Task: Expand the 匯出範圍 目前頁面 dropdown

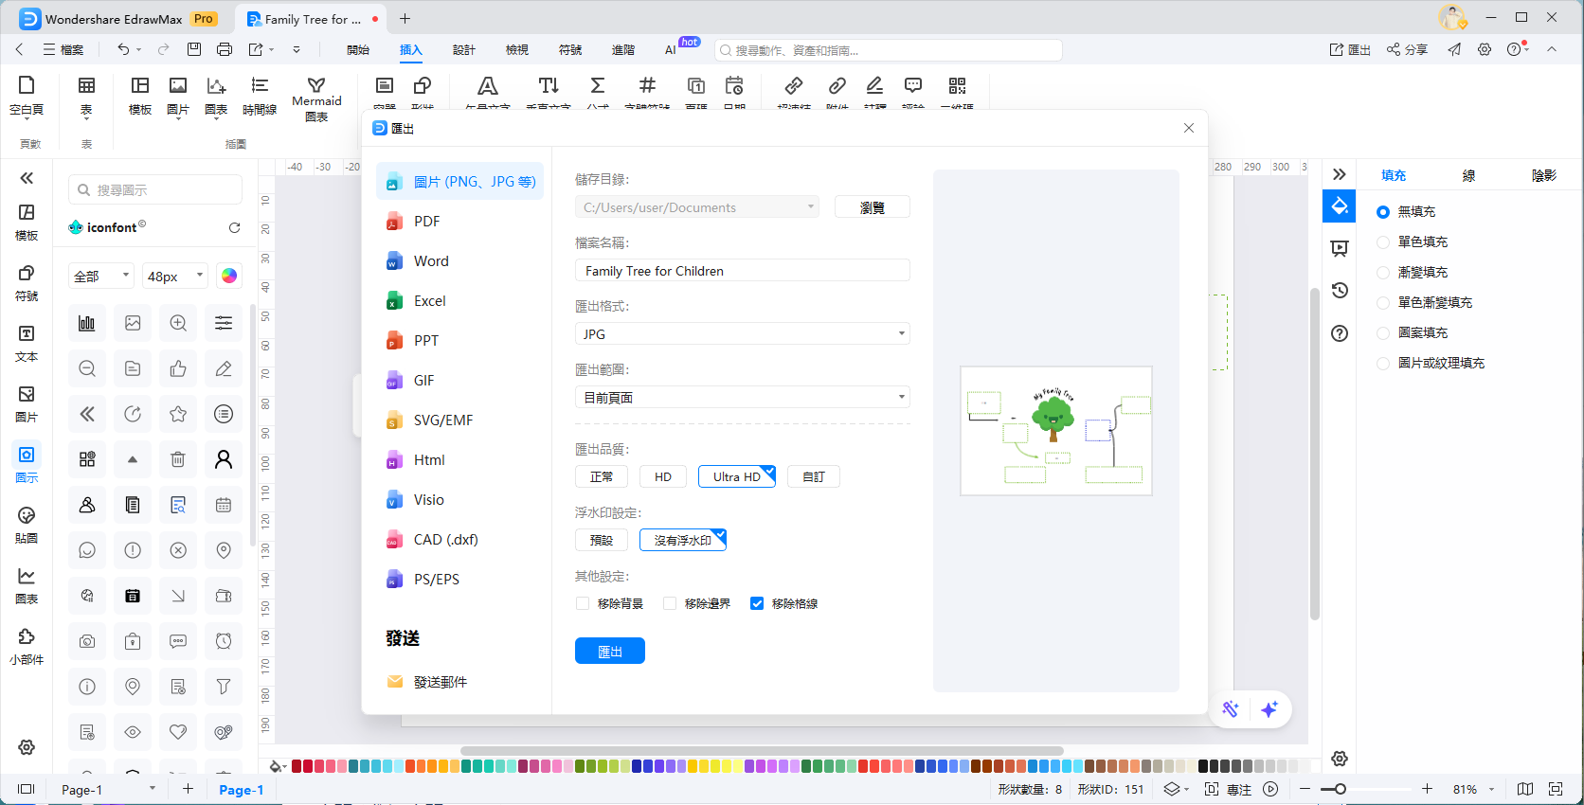Action: pos(742,398)
